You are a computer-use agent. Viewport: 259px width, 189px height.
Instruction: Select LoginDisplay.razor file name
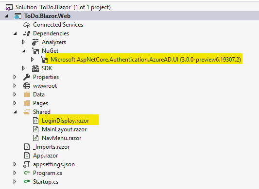pos(66,121)
